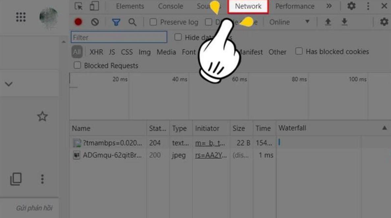Stop recording network log with red button
The image size is (391, 218).
(78, 22)
